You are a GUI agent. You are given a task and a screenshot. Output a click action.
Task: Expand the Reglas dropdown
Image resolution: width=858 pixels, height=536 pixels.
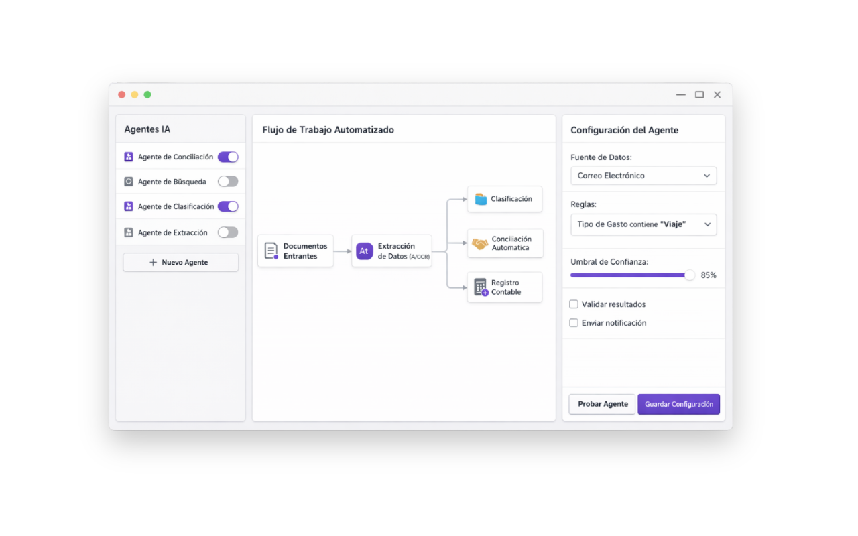[x=643, y=224]
